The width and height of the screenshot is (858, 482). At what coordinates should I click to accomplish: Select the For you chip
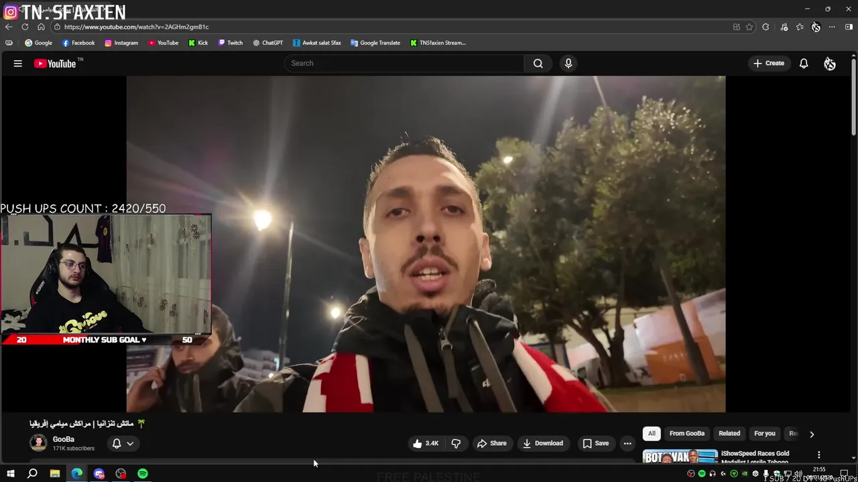(x=765, y=433)
